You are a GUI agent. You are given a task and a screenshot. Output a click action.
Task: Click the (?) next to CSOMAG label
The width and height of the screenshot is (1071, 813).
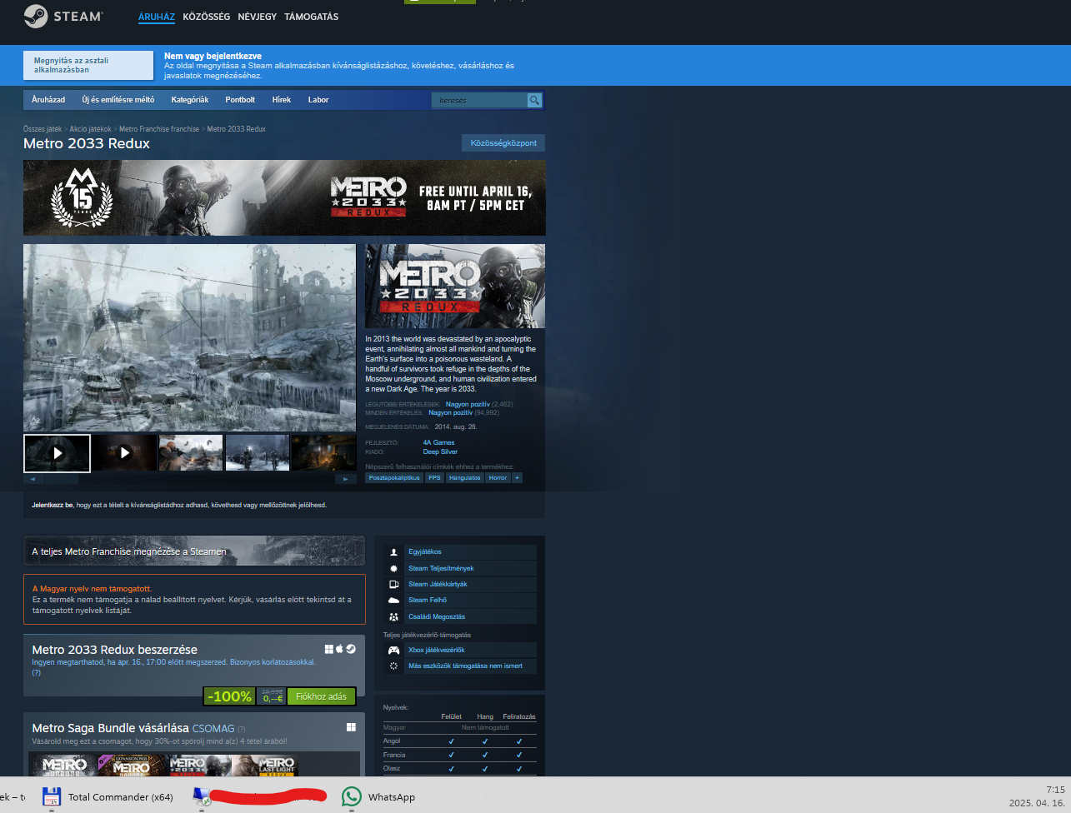point(242,729)
